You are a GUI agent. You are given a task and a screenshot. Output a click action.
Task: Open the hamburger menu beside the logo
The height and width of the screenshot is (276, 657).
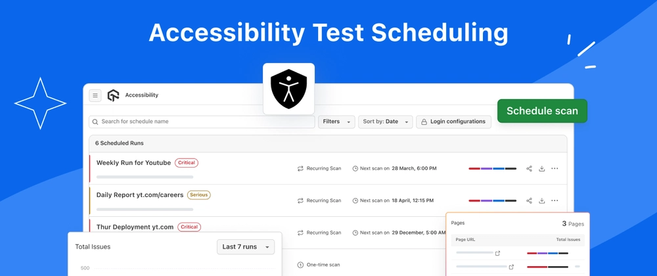click(x=95, y=95)
